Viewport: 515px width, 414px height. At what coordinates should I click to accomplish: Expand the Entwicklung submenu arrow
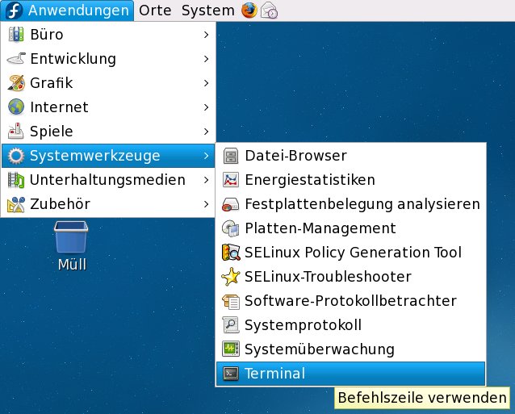click(x=207, y=59)
